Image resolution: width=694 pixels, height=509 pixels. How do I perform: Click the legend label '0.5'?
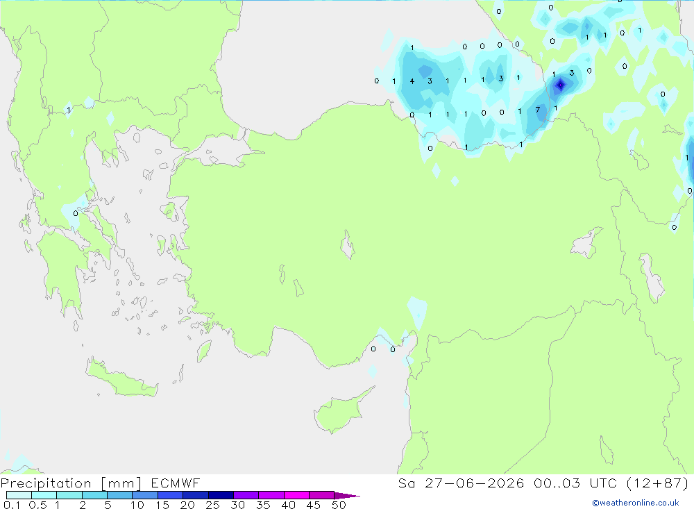[37, 505]
